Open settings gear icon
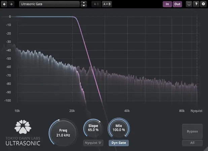 [x=203, y=4]
